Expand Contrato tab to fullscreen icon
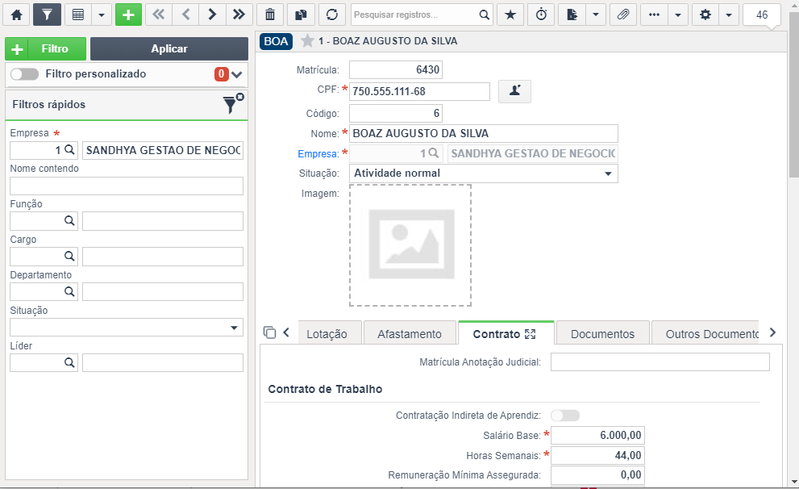Viewport: 799px width, 489px height. [x=530, y=334]
